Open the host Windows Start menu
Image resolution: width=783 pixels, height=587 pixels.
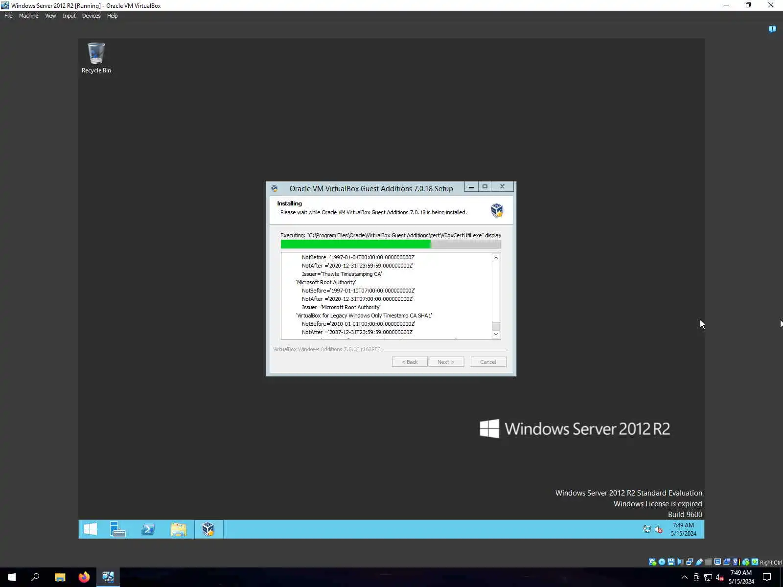tap(12, 577)
